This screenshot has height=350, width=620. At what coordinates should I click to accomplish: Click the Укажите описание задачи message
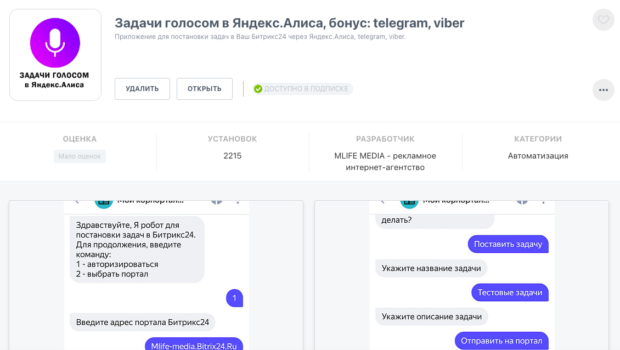coord(432,317)
